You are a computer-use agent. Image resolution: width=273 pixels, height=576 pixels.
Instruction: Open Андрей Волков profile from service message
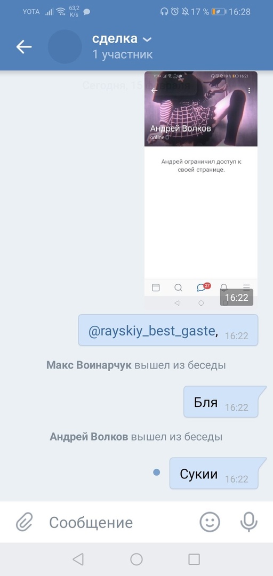point(89,437)
